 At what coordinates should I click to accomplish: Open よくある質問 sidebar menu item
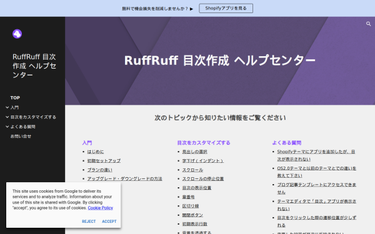(22, 127)
